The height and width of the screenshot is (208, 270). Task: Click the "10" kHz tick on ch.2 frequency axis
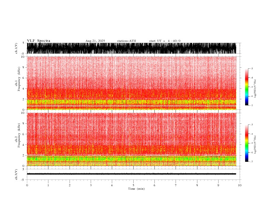point(23,113)
